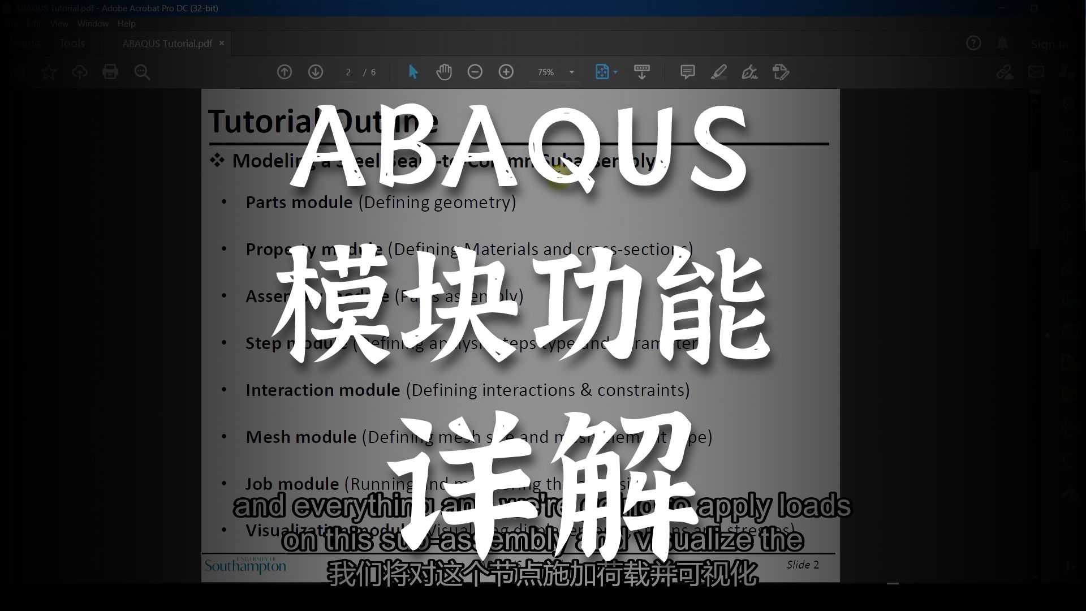
Task: Go to previous page arrow
Action: click(x=285, y=72)
